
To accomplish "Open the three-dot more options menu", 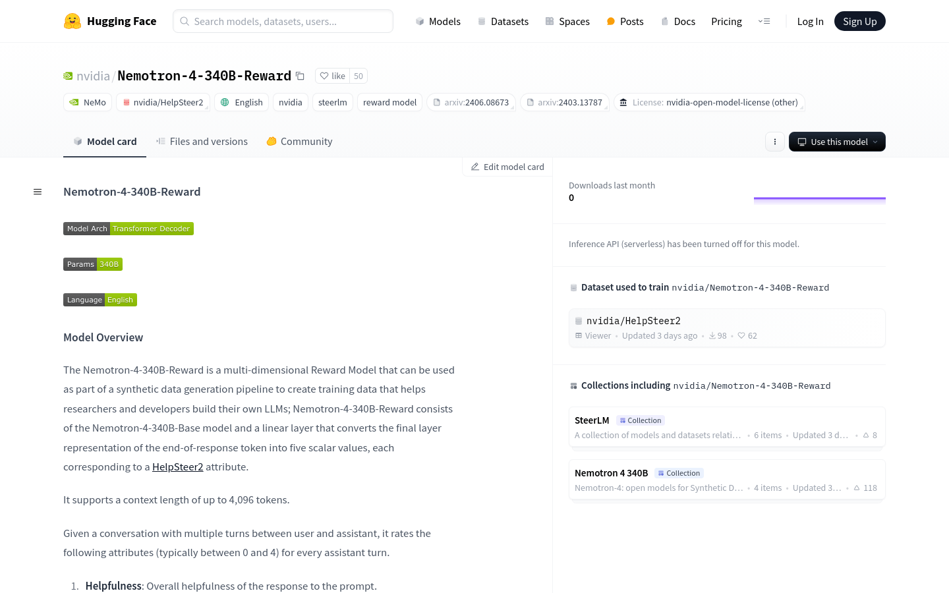I will click(775, 142).
